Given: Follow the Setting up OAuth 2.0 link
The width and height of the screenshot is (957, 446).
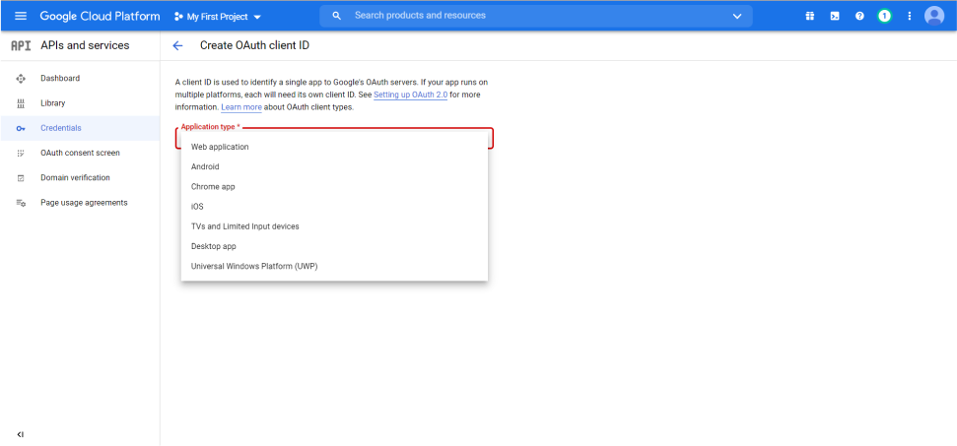Looking at the screenshot, I should (x=410, y=96).
